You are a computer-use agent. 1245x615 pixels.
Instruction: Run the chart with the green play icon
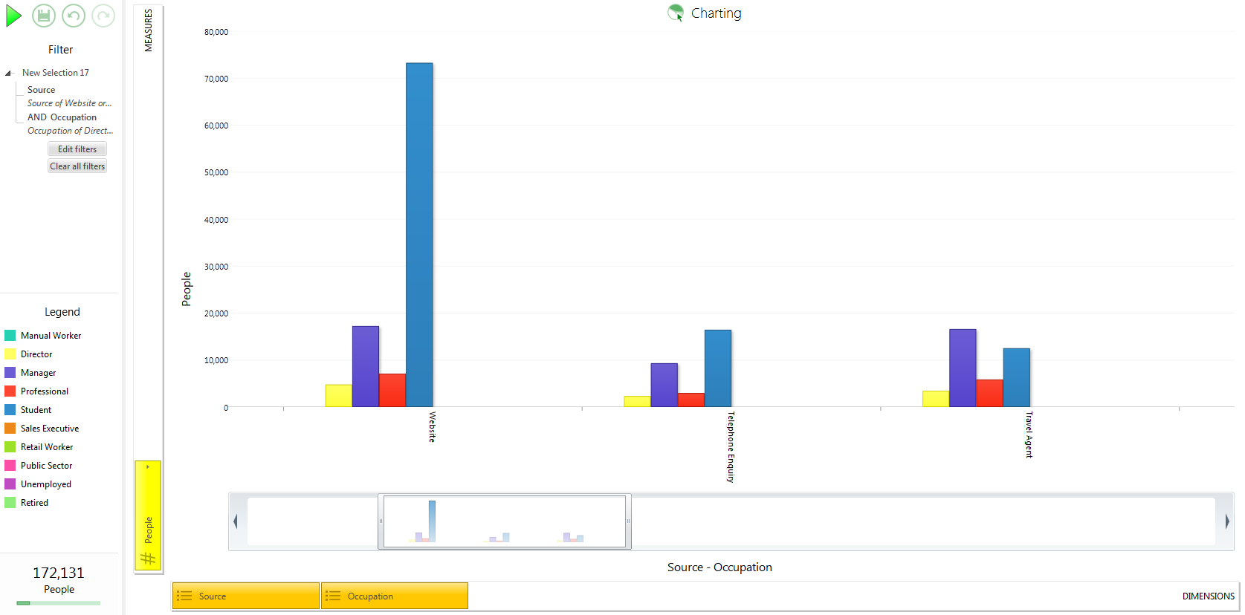[13, 16]
